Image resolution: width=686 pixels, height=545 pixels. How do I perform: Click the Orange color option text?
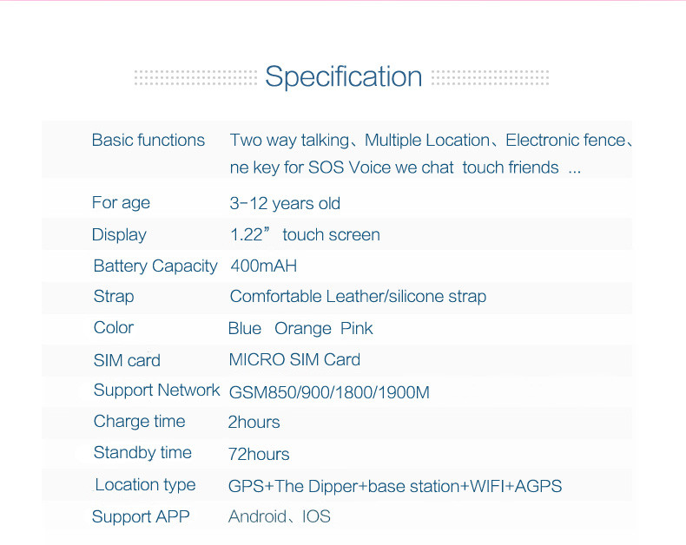[x=303, y=328]
